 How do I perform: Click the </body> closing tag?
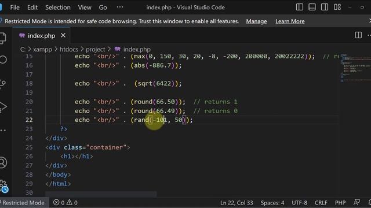[x=58, y=174]
